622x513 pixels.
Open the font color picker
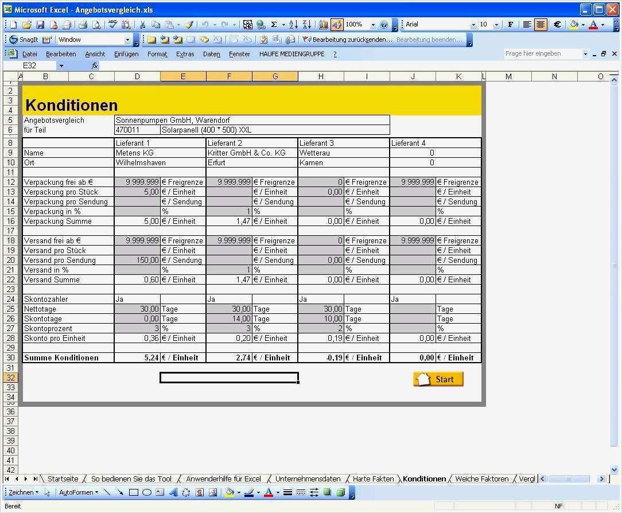coord(603,24)
